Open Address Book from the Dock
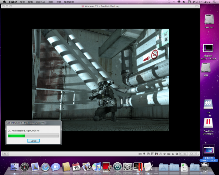Screen dimensions: 219x175 pos(66,167)
